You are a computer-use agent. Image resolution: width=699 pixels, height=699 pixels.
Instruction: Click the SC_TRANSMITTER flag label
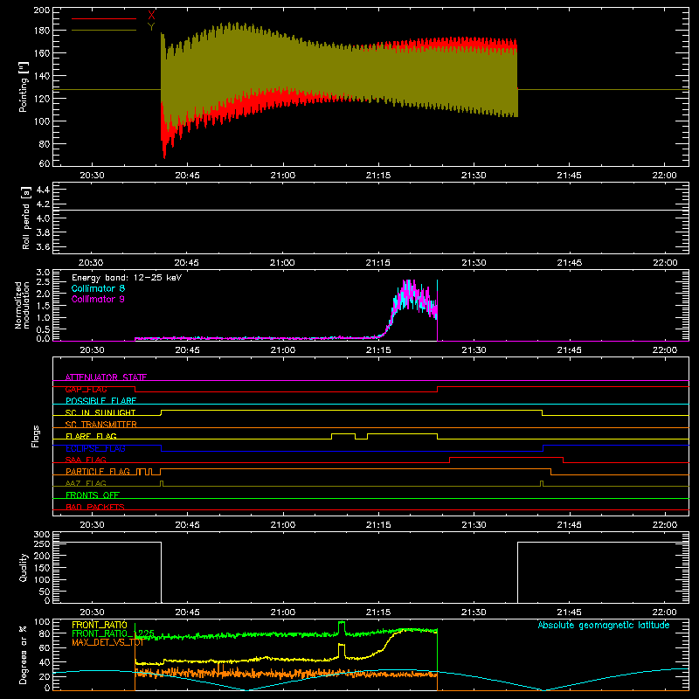(x=101, y=425)
